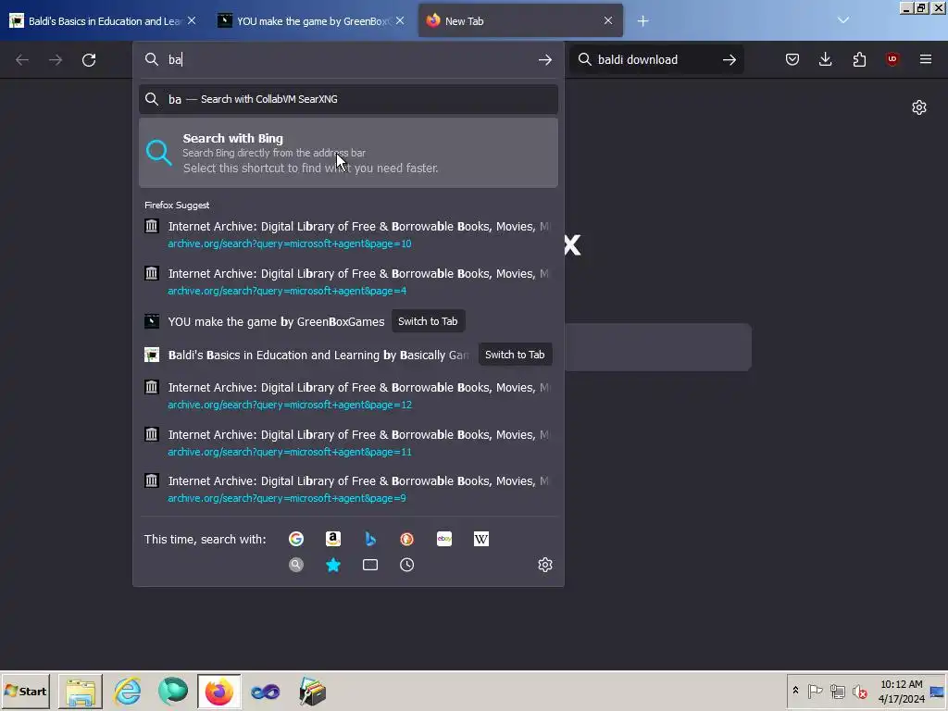This screenshot has height=711, width=948.
Task: Open the Downloads toolbar icon
Action: (825, 59)
